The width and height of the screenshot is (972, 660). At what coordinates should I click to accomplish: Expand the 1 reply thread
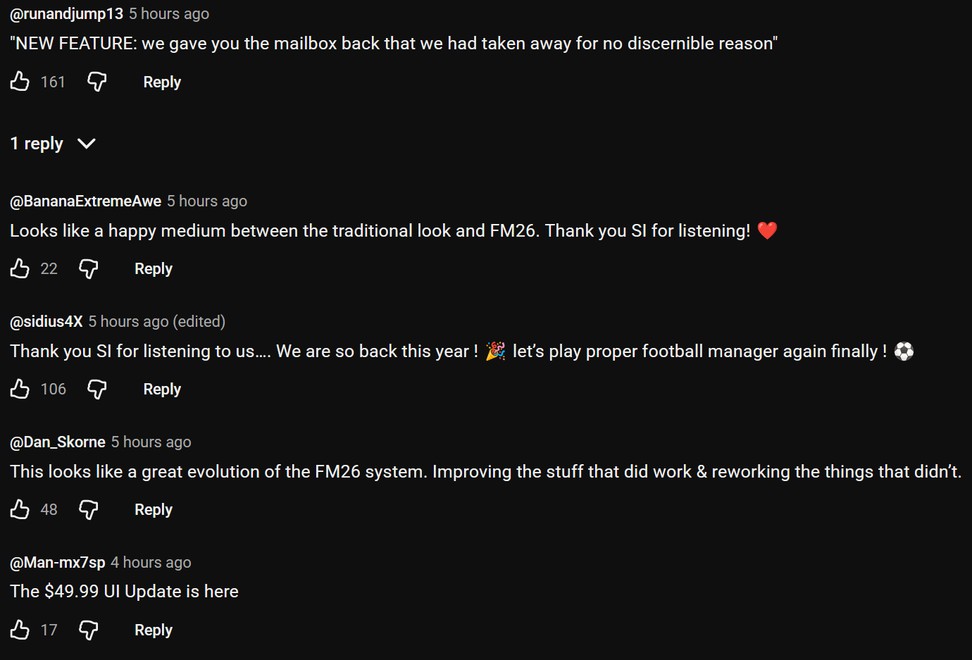pyautogui.click(x=53, y=144)
